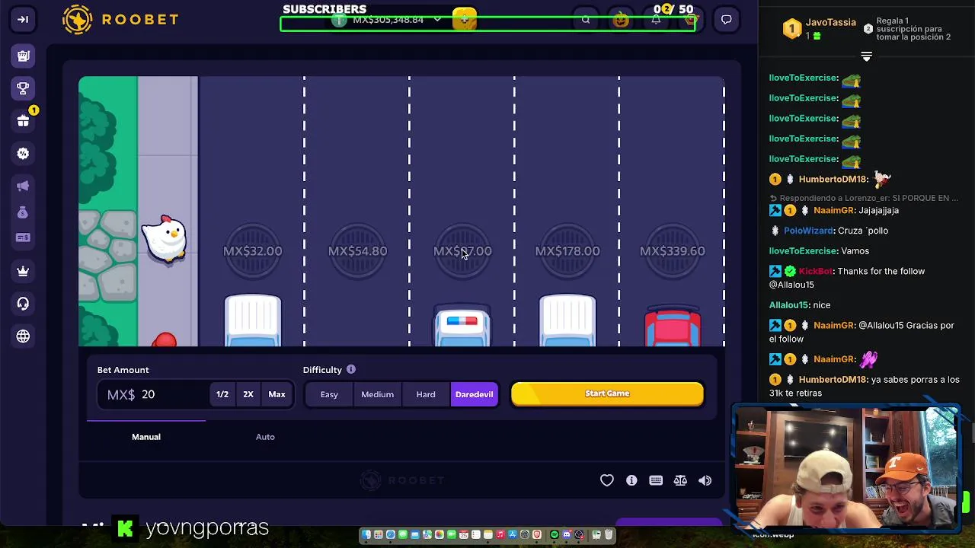This screenshot has width=975, height=548.
Task: Click the MX$339.60 lane manhole
Action: tap(673, 250)
